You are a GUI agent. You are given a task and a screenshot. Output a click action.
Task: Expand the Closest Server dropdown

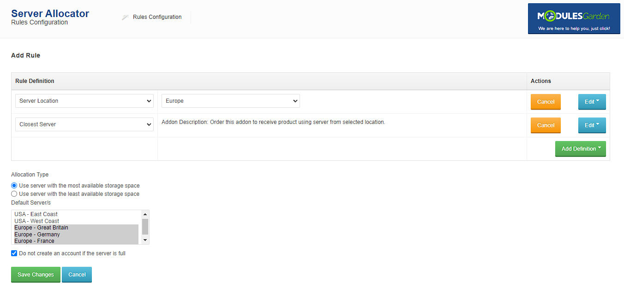[84, 124]
